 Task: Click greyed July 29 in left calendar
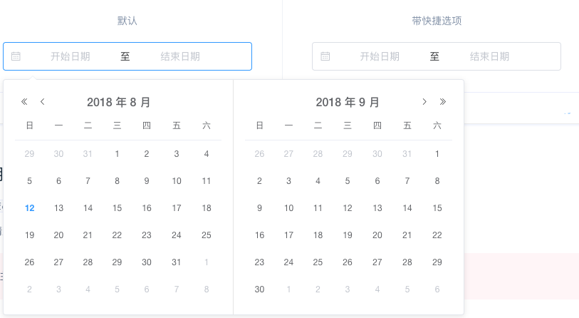coord(29,153)
